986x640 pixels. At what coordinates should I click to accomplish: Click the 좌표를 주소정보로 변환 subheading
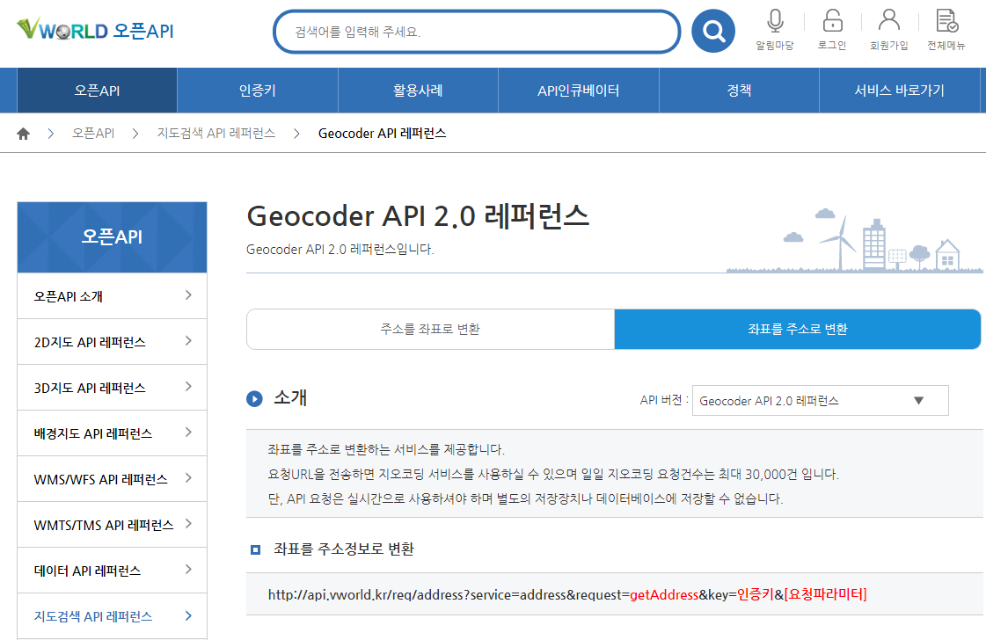pyautogui.click(x=343, y=549)
